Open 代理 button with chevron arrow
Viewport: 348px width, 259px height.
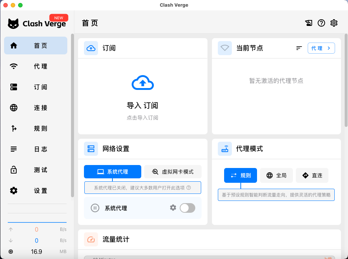point(321,48)
